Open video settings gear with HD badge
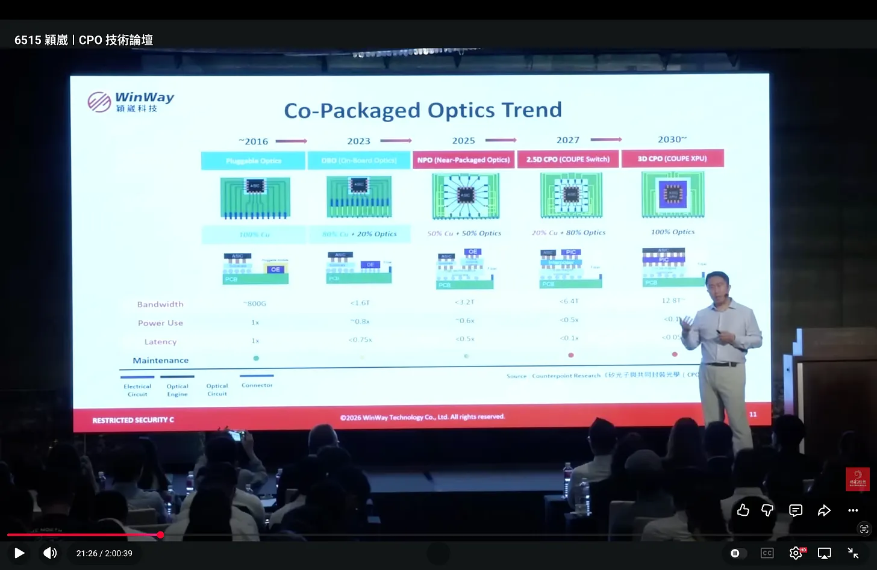 (796, 553)
